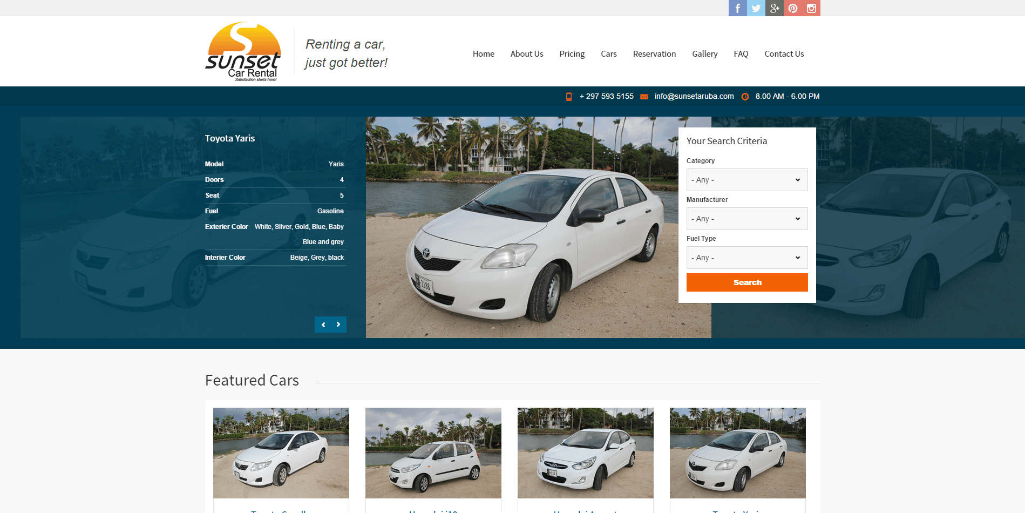The height and width of the screenshot is (513, 1025).
Task: Open the Manufacturer dropdown
Action: pyautogui.click(x=746, y=218)
